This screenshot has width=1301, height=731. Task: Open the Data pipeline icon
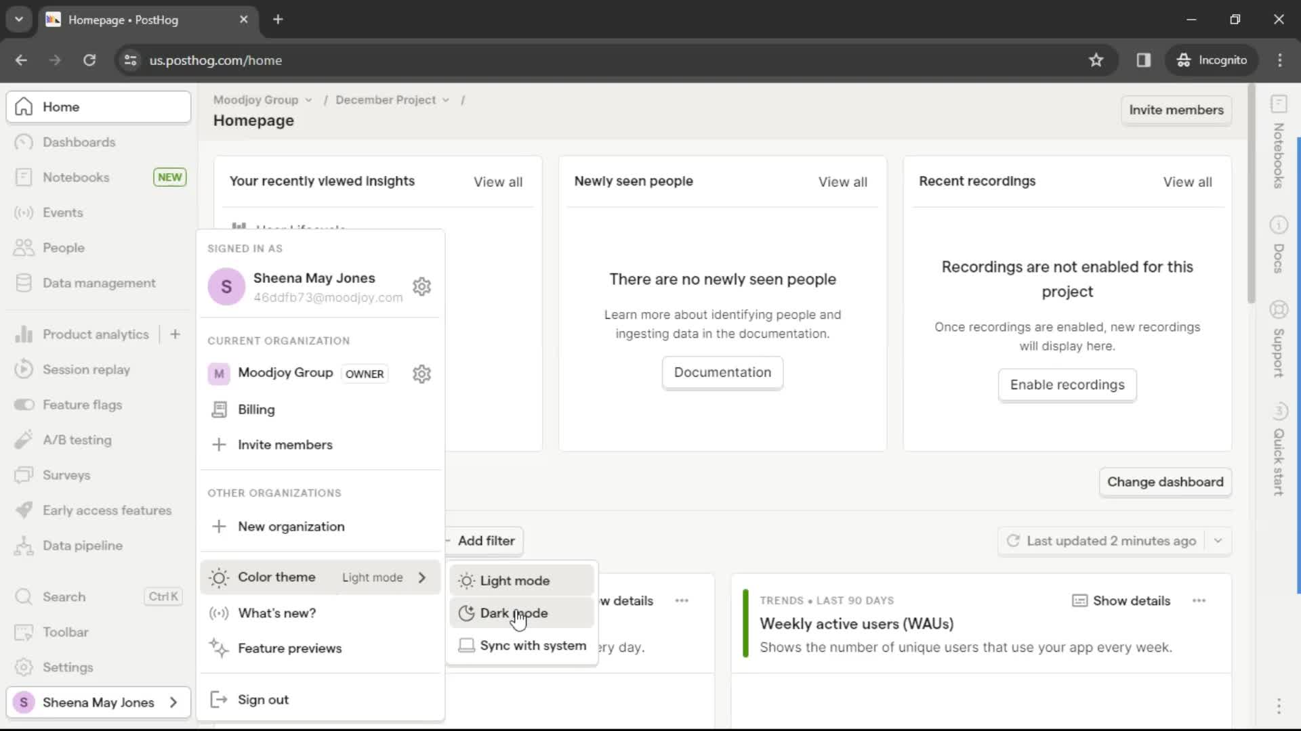(x=24, y=546)
